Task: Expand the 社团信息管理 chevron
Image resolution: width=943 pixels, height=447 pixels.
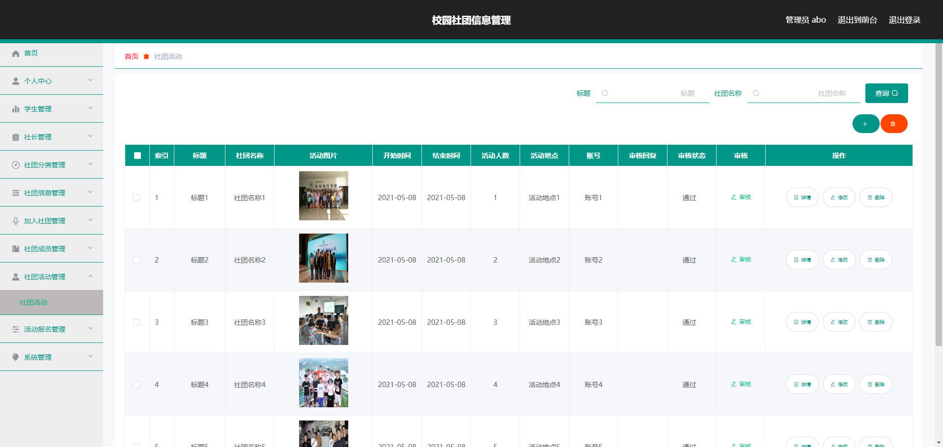Action: coord(90,192)
